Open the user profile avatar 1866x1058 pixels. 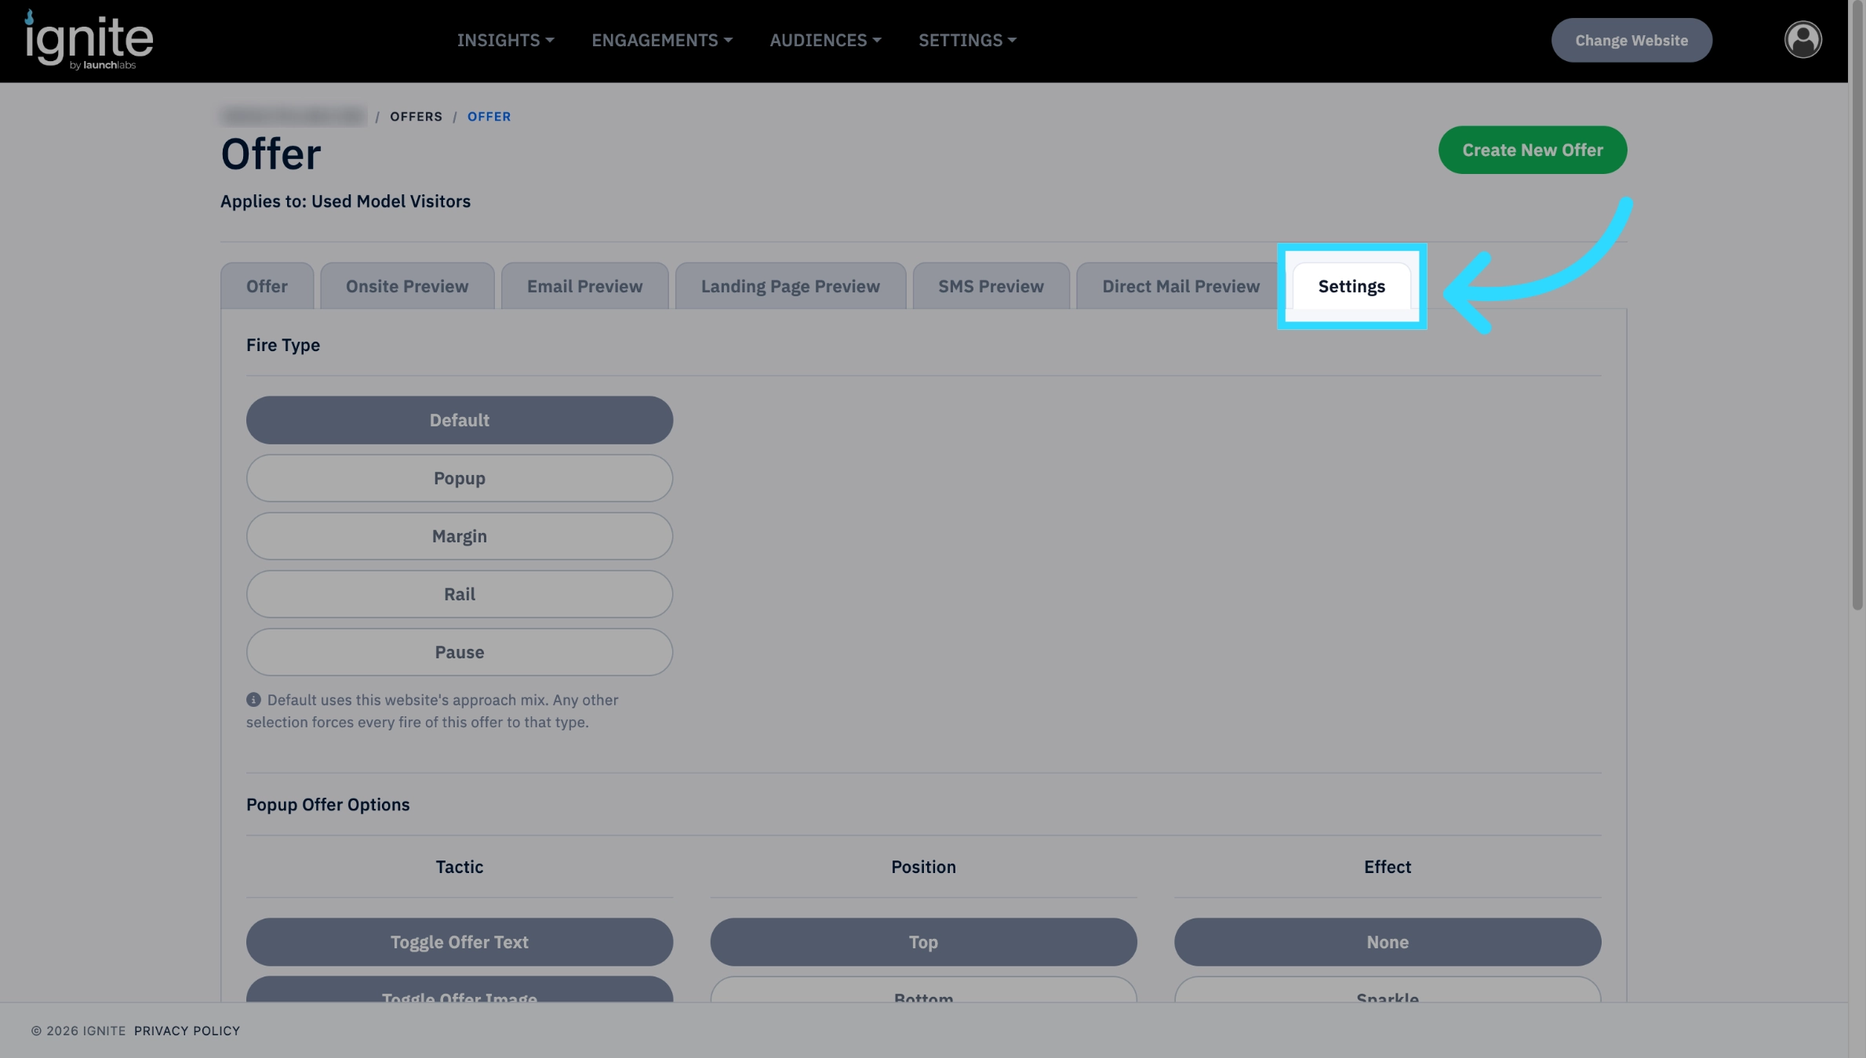(1802, 39)
